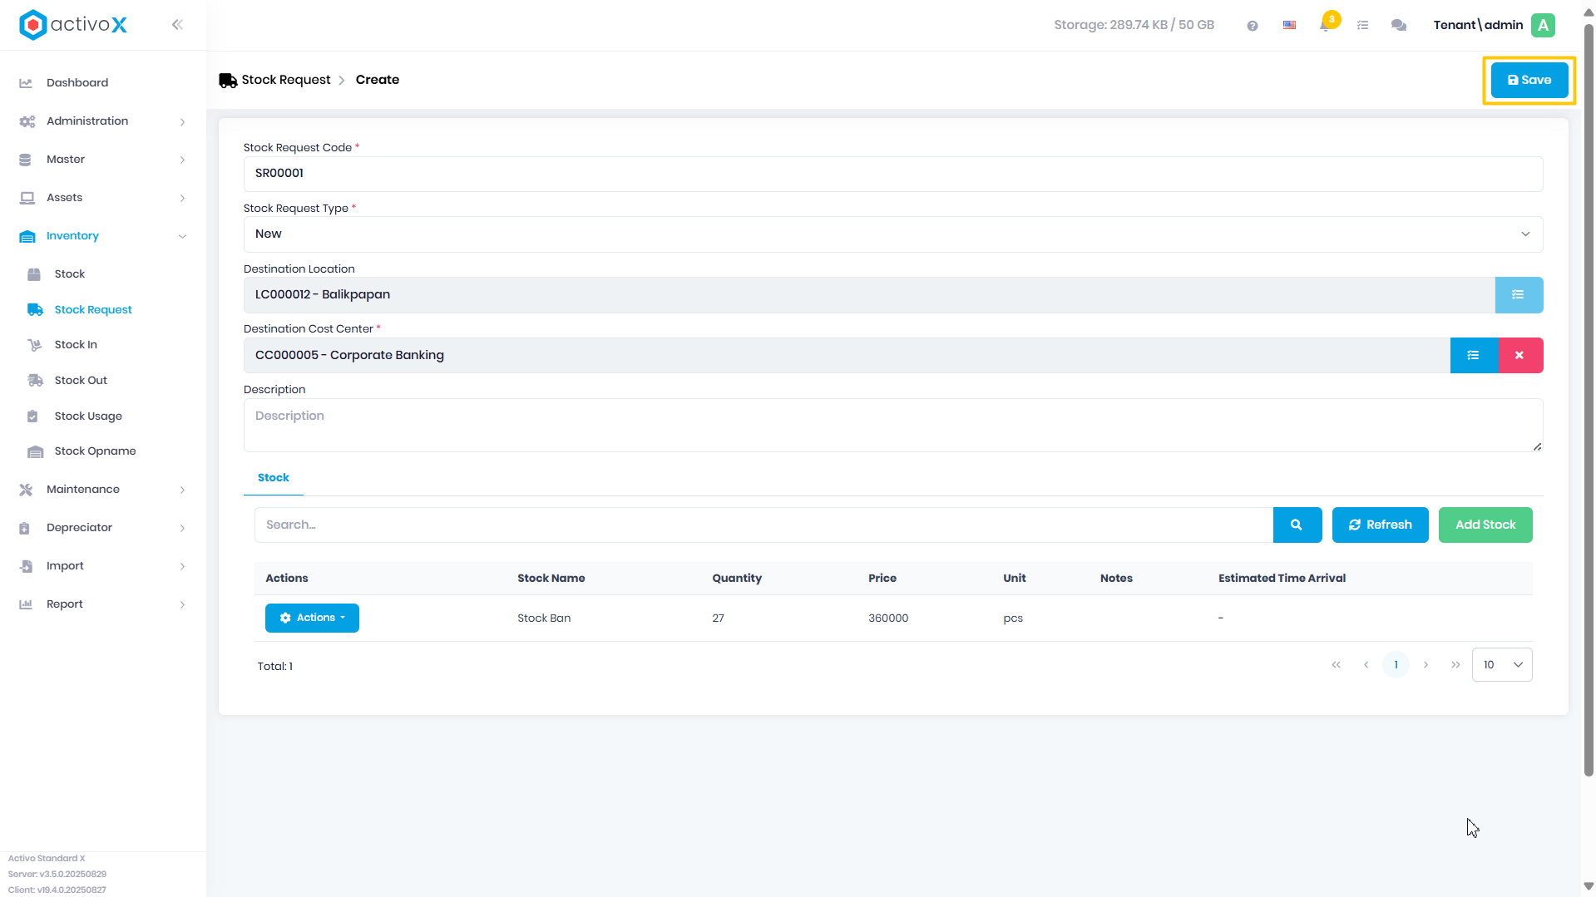Go to next page of stock table
Screen dimensions: 1596x897
tap(1426, 665)
